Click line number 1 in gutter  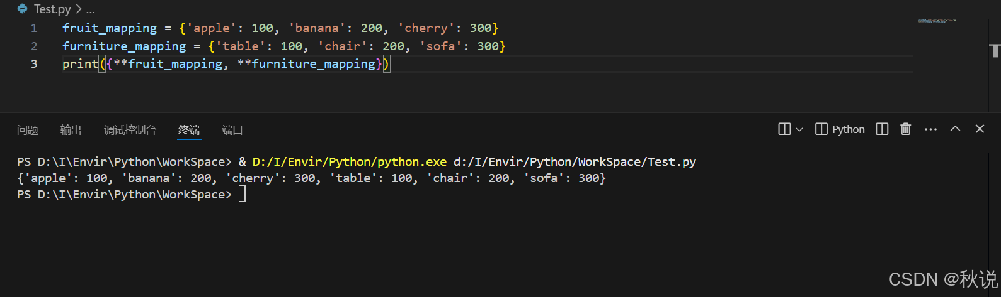coord(34,28)
